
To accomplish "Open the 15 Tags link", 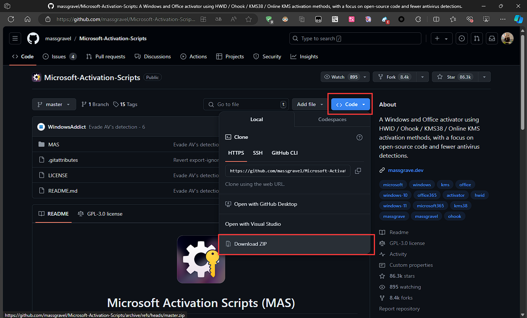I will (x=125, y=104).
